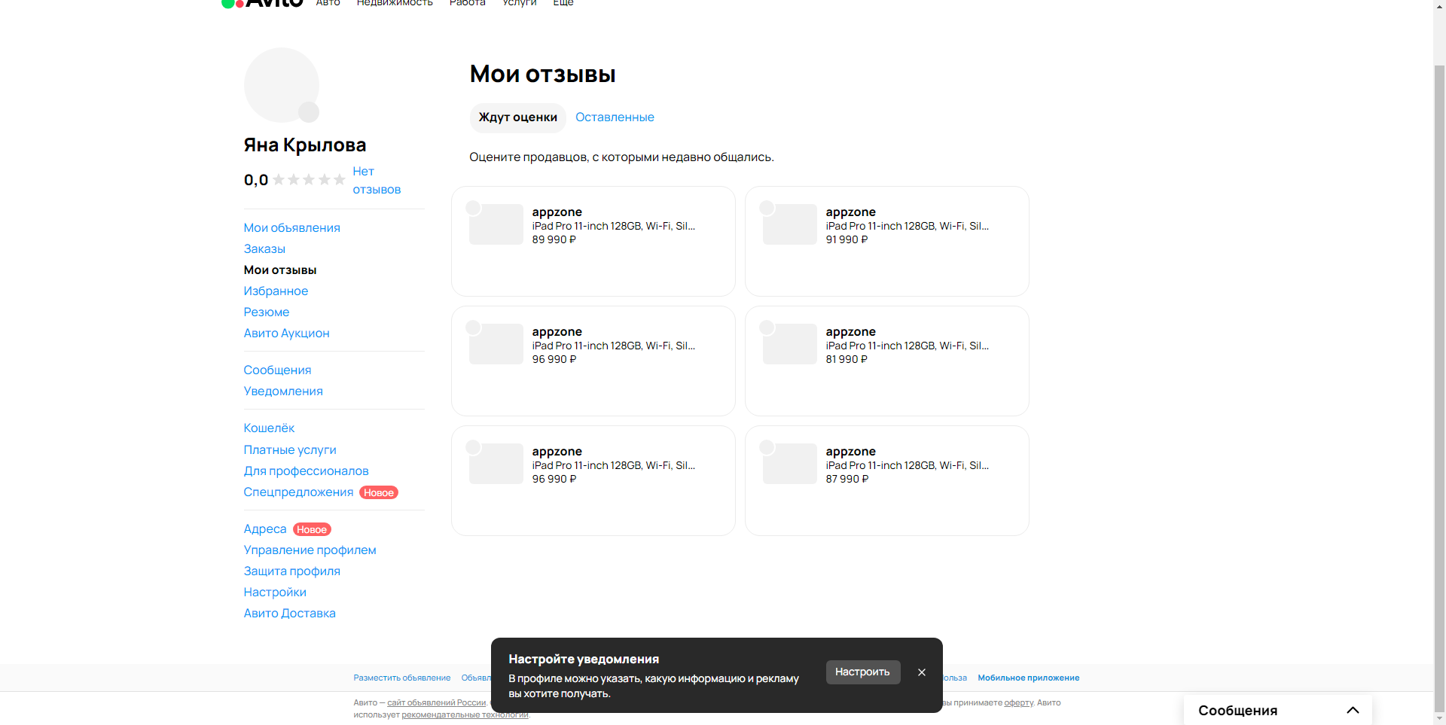Switch to the Ждут оценки tab
Screen dimensions: 1446x725
click(x=518, y=117)
